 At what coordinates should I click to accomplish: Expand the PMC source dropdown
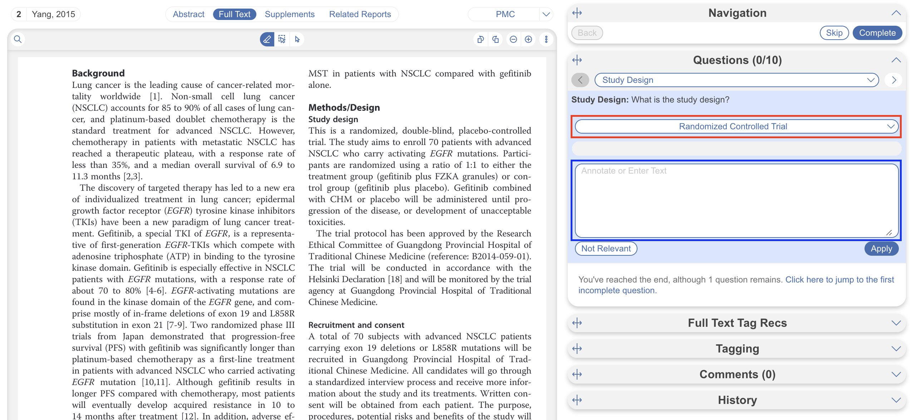546,14
